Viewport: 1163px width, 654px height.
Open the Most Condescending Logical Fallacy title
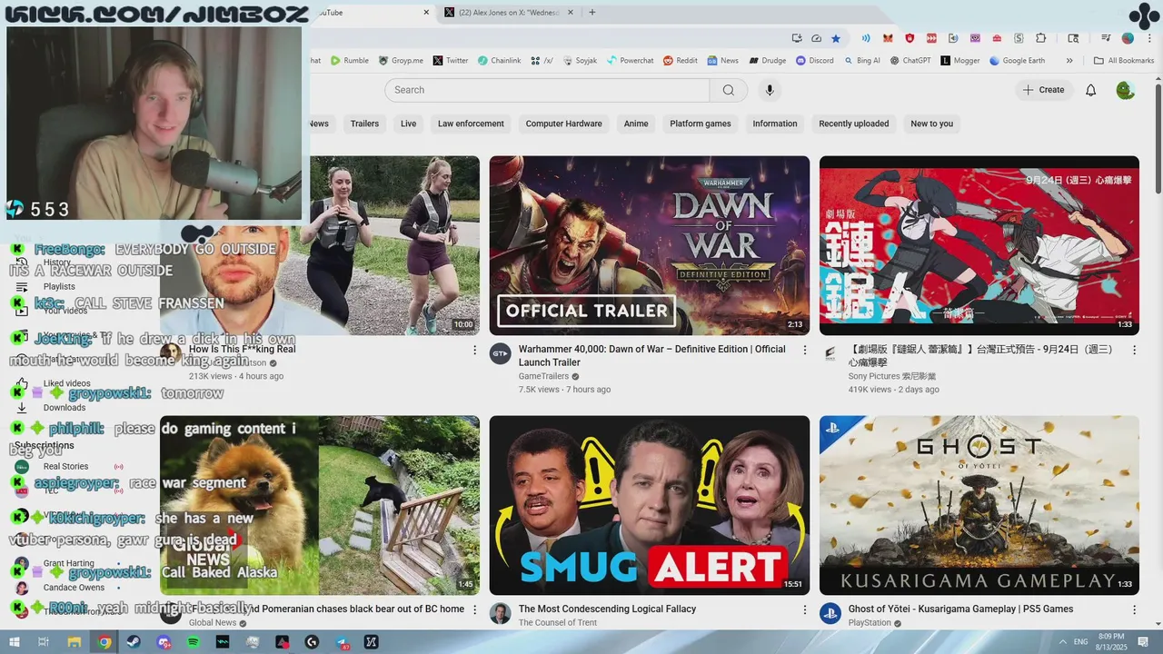(607, 609)
